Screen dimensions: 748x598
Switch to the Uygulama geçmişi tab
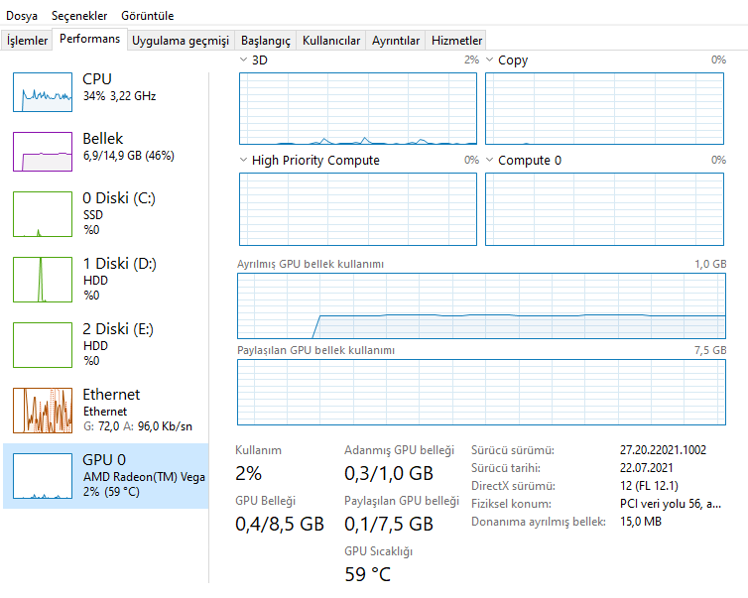(x=181, y=41)
